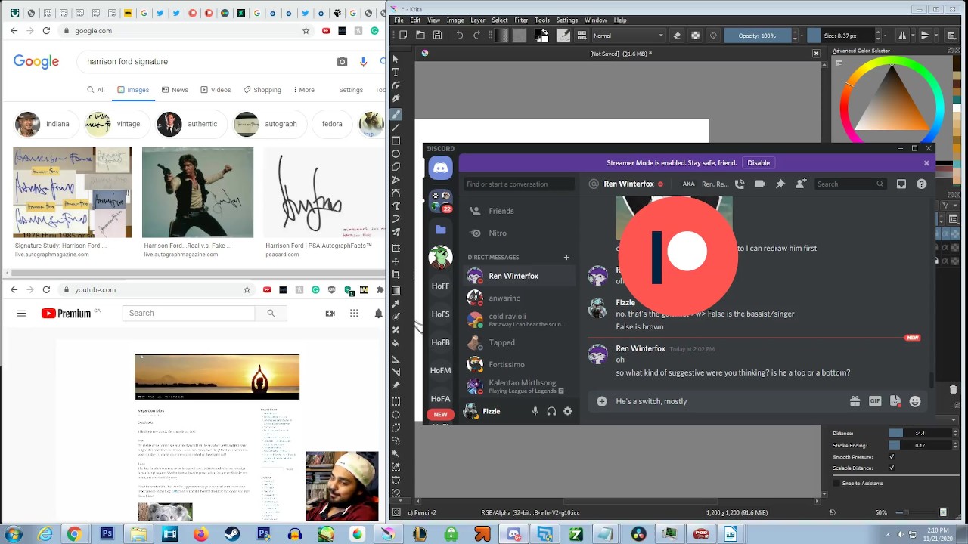Open pinned messages in Discord
Viewport: 968px width, 544px height.
pos(780,184)
